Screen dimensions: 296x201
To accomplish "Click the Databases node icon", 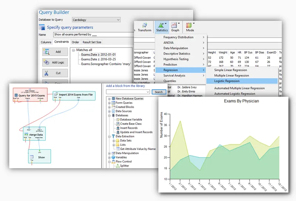I will pyautogui.click(x=113, y=115).
